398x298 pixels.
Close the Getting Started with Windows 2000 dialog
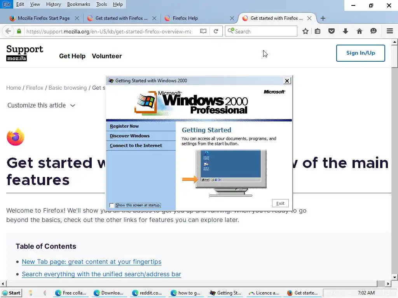click(x=287, y=81)
